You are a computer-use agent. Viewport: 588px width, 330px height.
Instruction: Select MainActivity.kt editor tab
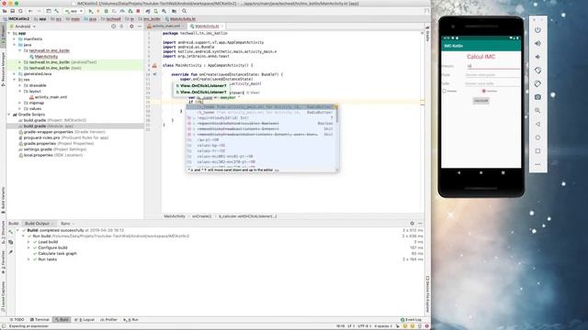[x=206, y=27]
